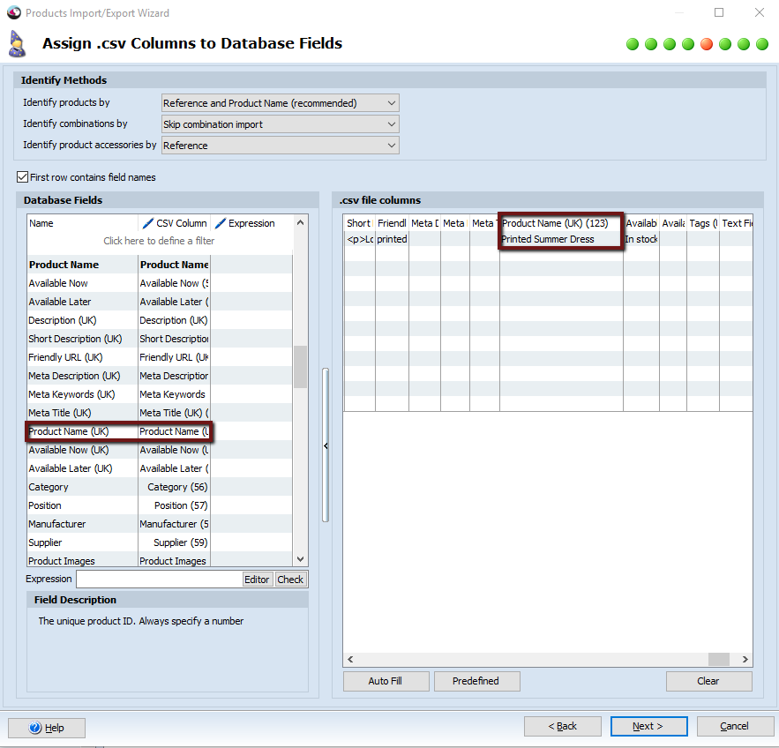The height and width of the screenshot is (748, 779).
Task: Expand the Identify combinations by dropdown
Action: pos(391,124)
